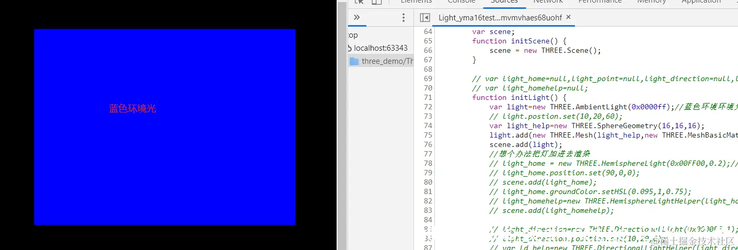Click 'function initScene()' in the code

point(520,41)
